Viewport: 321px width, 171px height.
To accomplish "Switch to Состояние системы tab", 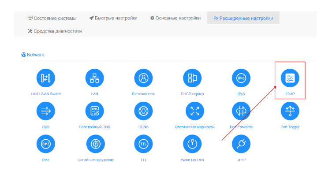I will pyautogui.click(x=52, y=18).
